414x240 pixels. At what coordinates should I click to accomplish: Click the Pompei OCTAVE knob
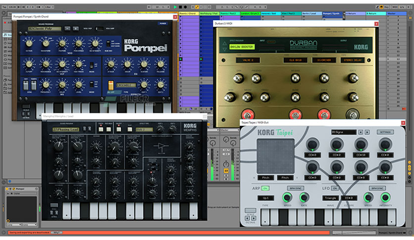coord(29,43)
